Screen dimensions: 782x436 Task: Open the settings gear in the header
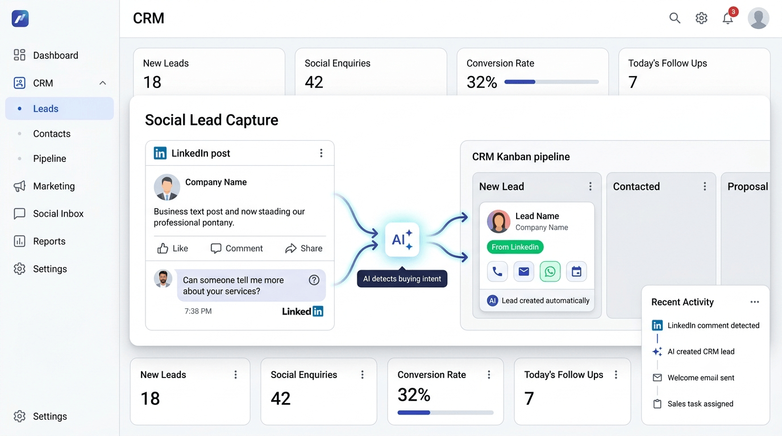coord(701,18)
